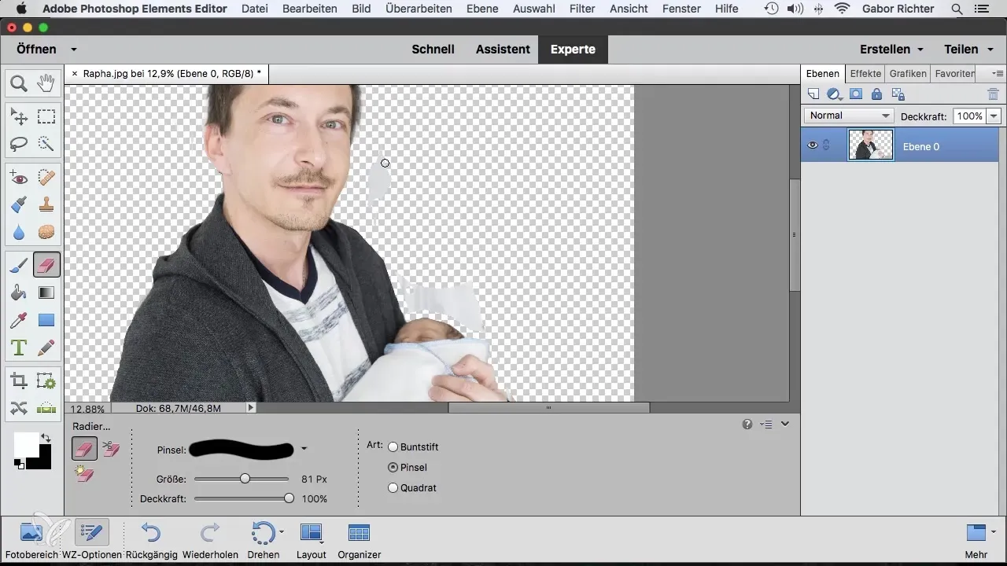
Task: Select the Clone Stamp tool
Action: pos(46,205)
